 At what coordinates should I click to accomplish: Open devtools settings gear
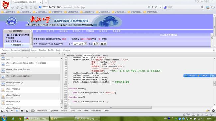pyautogui.click(x=213, y=111)
